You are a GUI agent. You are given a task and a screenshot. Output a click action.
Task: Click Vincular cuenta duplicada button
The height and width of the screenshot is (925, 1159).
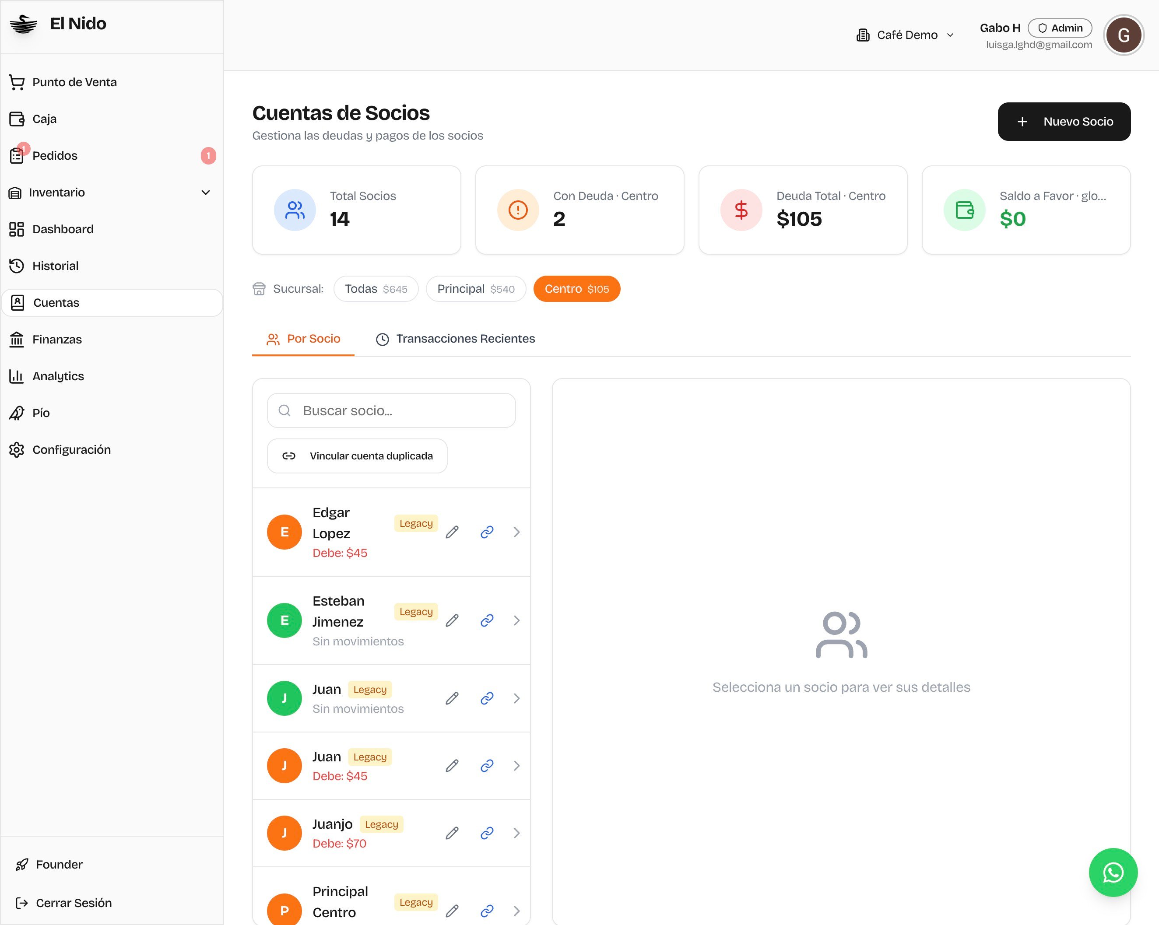coord(357,456)
